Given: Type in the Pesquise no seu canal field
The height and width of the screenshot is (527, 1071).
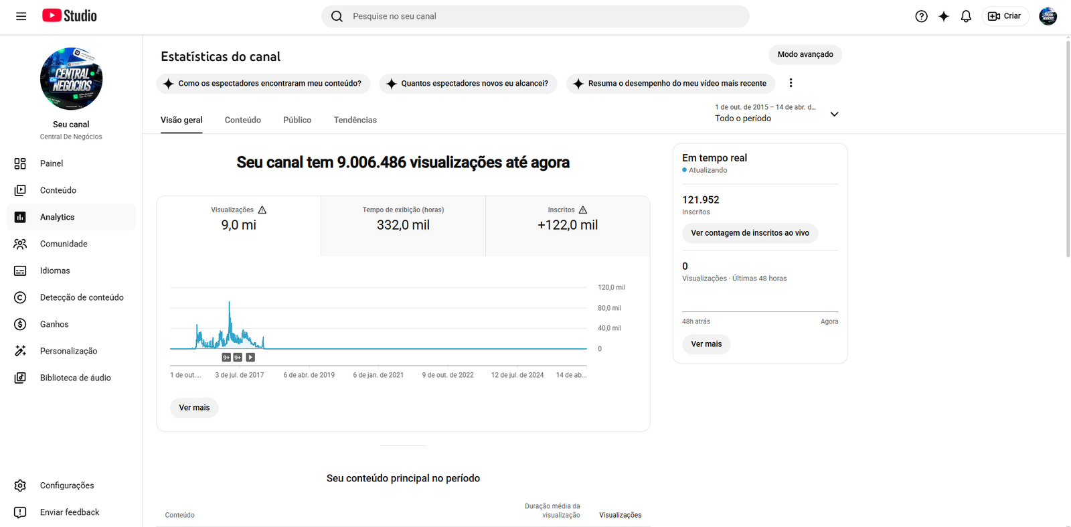Looking at the screenshot, I should tap(542, 16).
